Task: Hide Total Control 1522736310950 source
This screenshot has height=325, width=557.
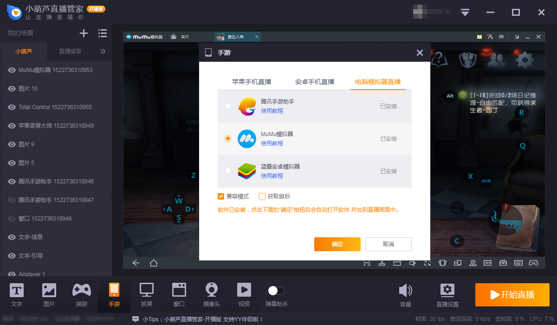Action: point(12,107)
